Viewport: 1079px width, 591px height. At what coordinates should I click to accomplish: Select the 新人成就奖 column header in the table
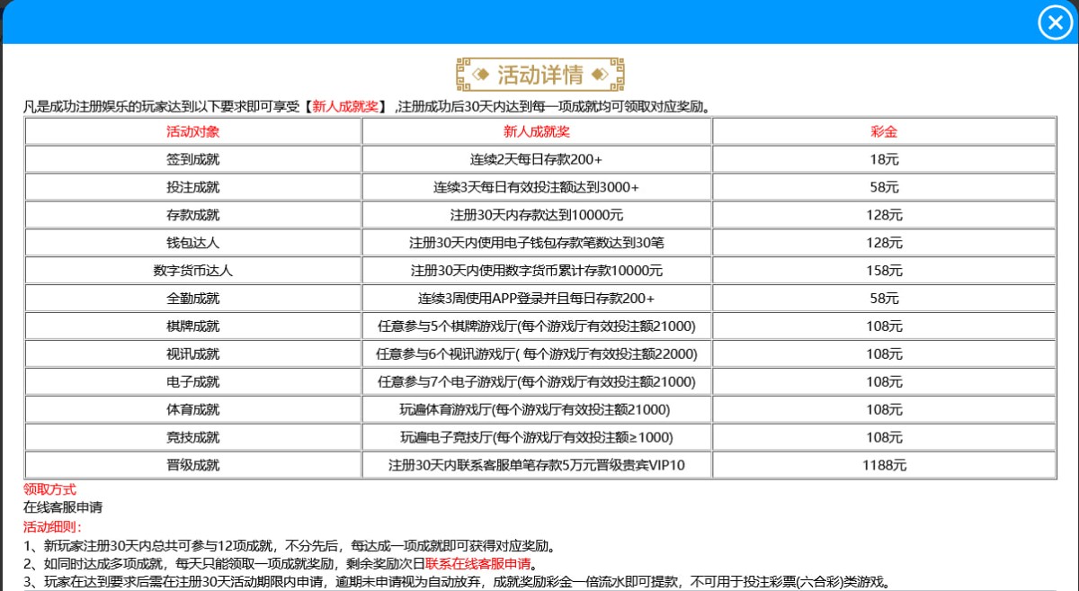coord(537,131)
